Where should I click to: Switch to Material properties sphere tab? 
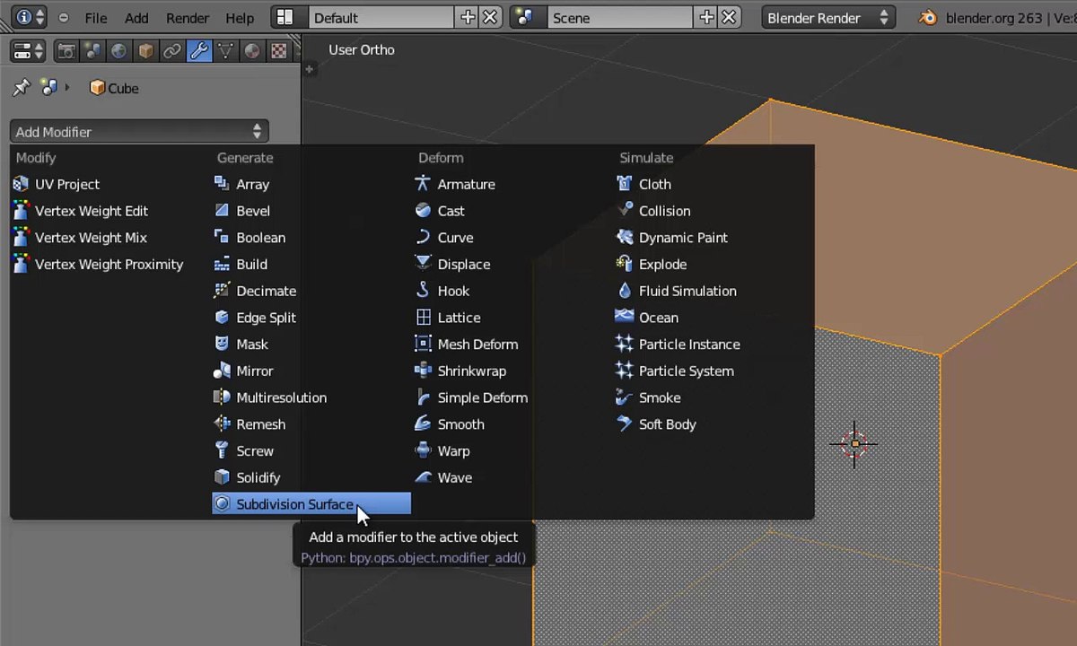click(252, 51)
